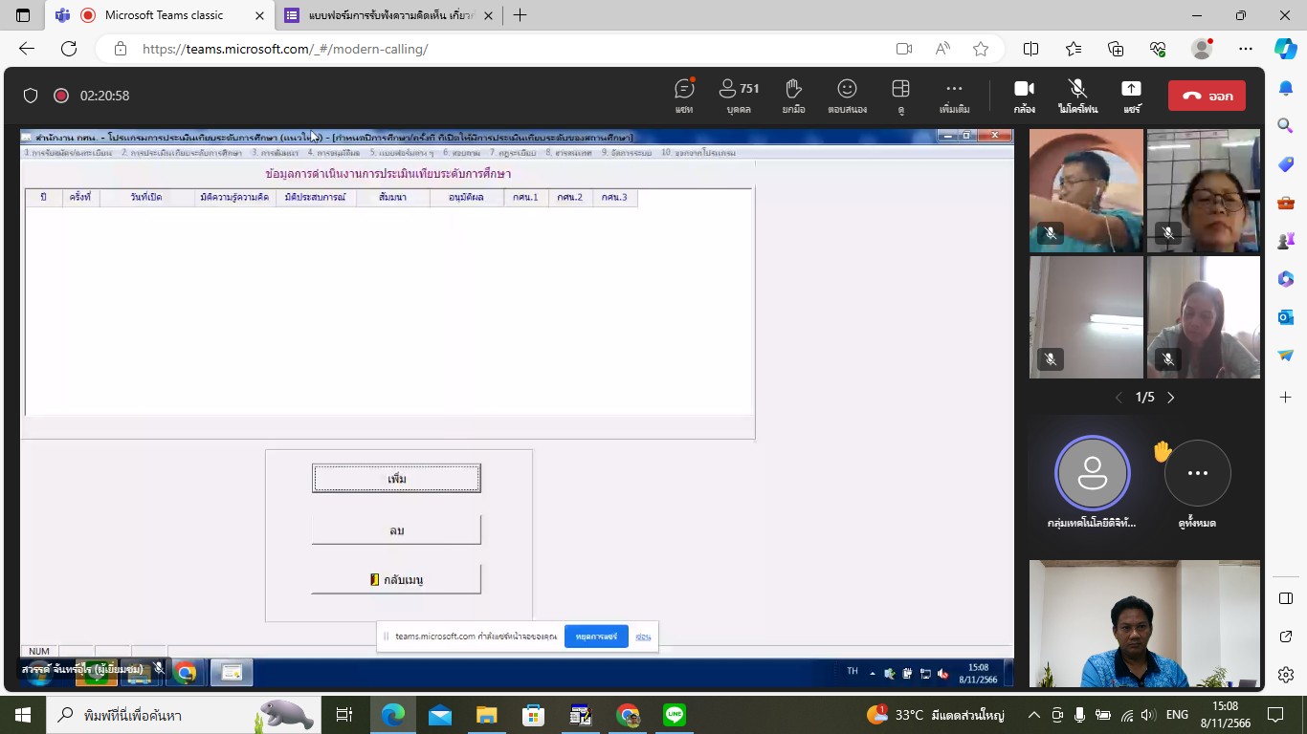Open Edge Settings and more menu
This screenshot has width=1307, height=734.
tap(1245, 49)
